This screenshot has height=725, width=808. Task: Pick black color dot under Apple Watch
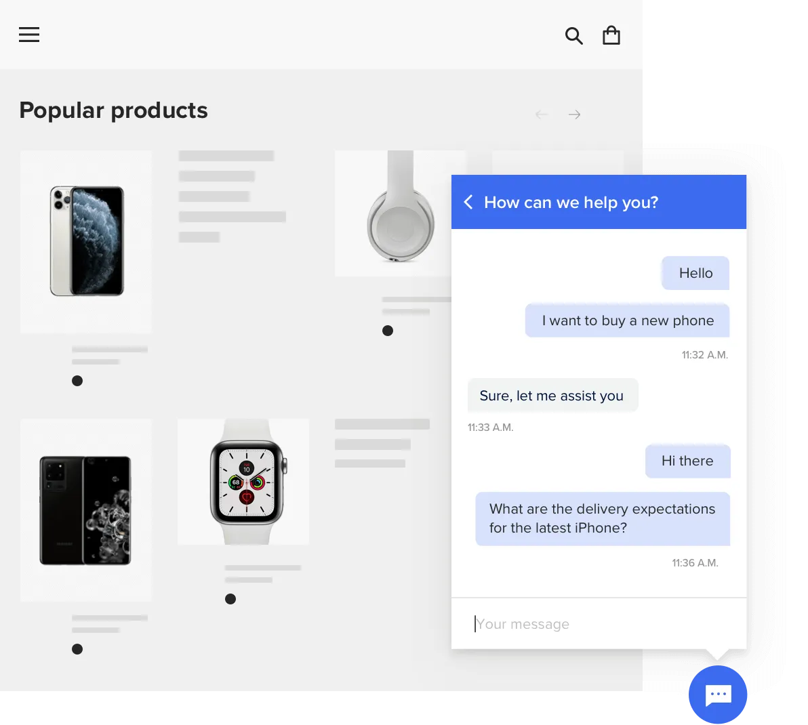point(230,599)
